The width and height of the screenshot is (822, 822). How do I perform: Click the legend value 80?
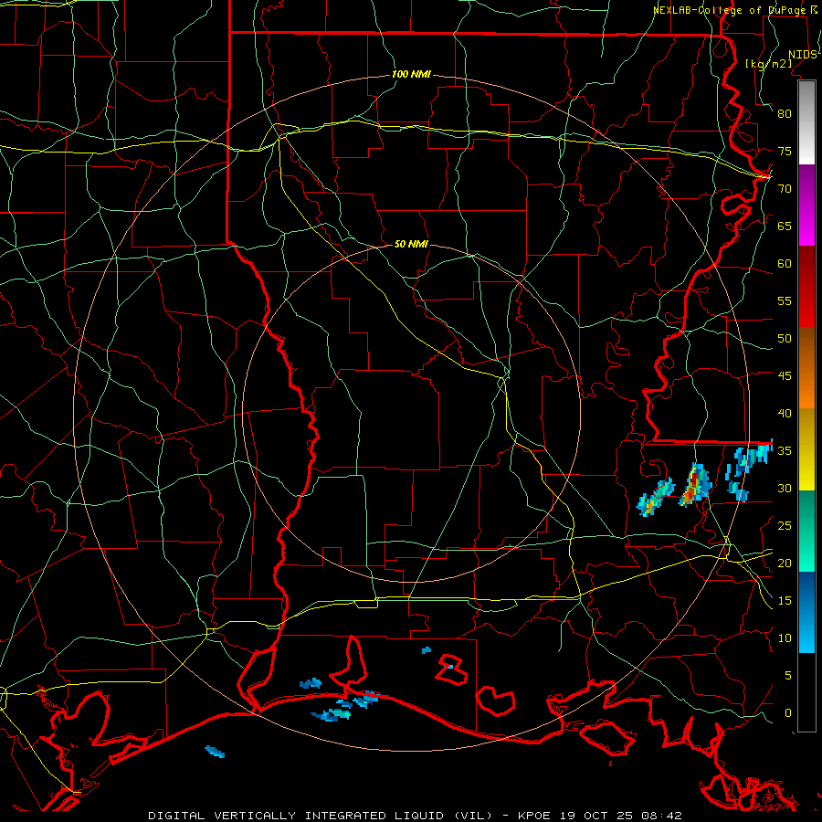(785, 114)
